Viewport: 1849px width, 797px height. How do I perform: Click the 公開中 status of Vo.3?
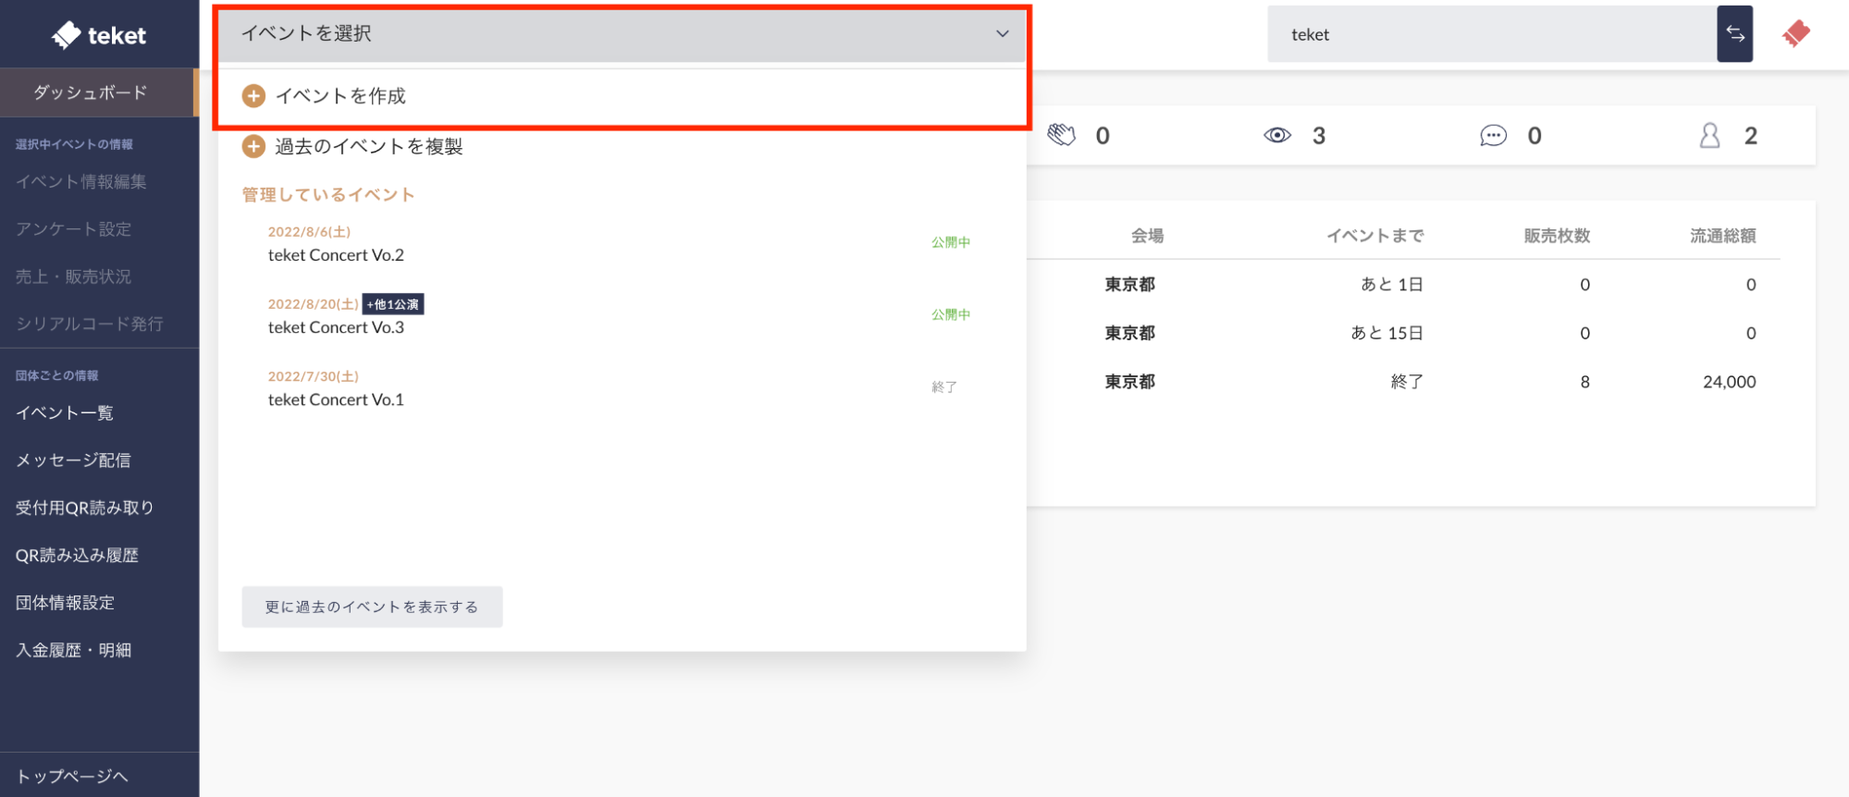pyautogui.click(x=951, y=314)
